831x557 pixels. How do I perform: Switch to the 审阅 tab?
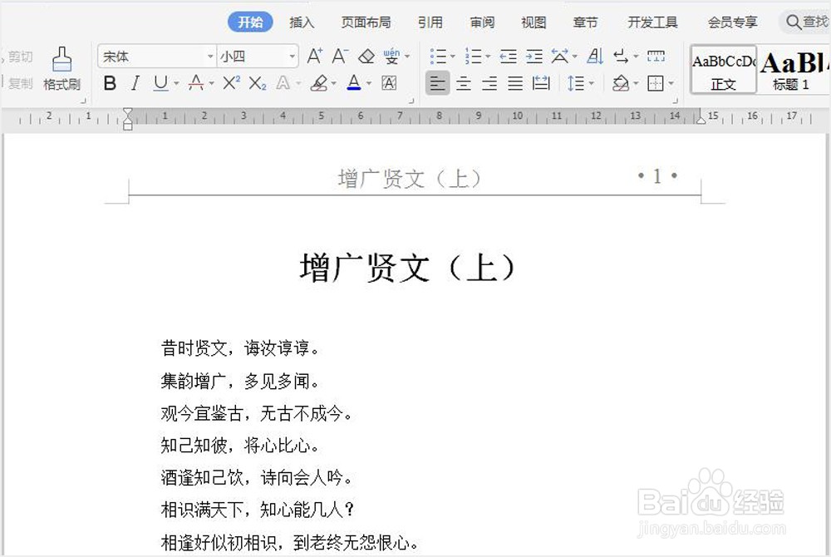tap(482, 22)
